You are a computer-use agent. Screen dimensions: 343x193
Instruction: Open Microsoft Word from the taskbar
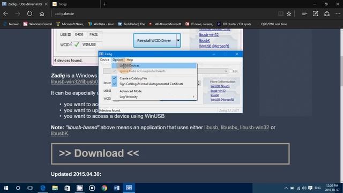117,188
